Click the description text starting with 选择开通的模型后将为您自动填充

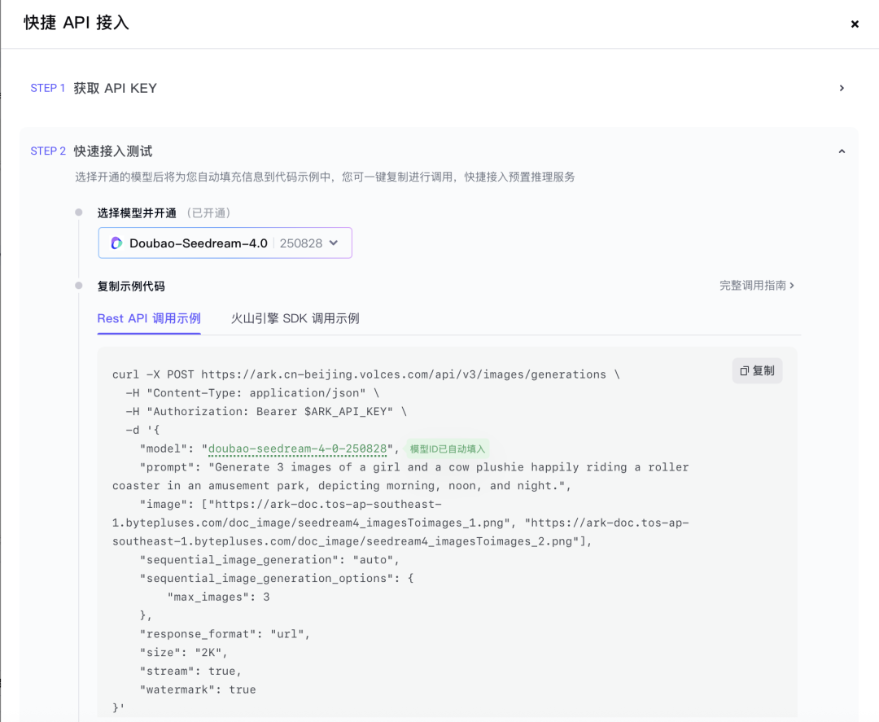click(x=325, y=177)
